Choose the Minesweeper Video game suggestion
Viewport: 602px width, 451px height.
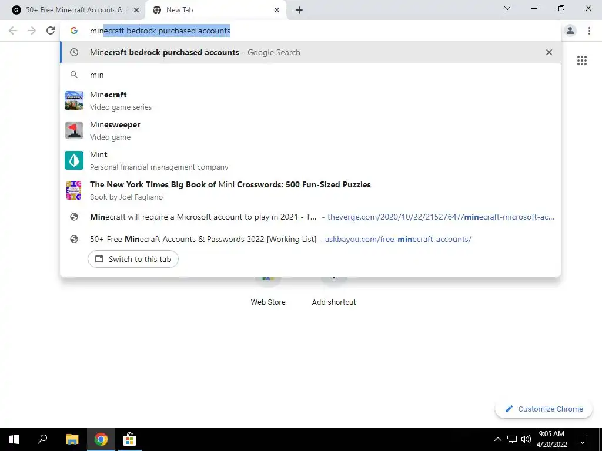click(310, 130)
